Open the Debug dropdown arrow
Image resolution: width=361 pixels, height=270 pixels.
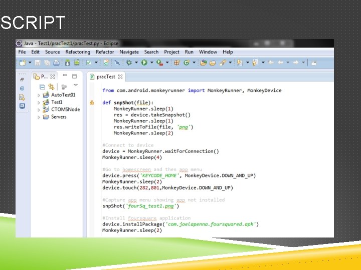click(136, 62)
